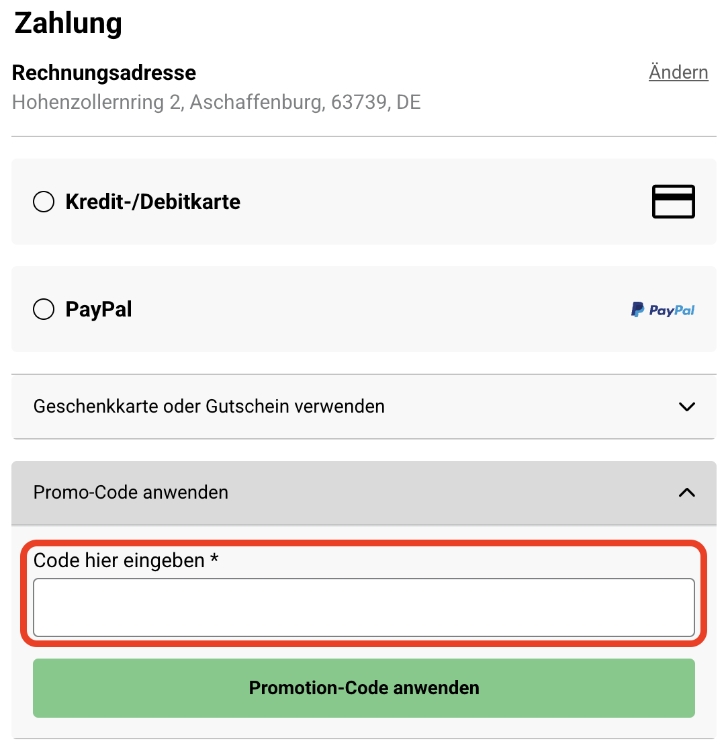Click the PayPal logo

[x=663, y=310]
